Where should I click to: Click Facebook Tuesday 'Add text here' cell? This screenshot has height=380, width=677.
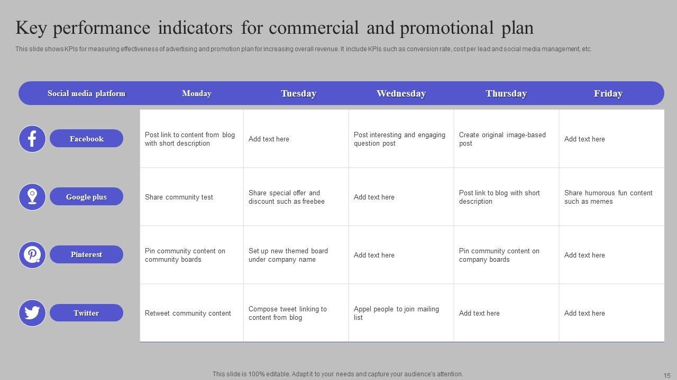[296, 139]
